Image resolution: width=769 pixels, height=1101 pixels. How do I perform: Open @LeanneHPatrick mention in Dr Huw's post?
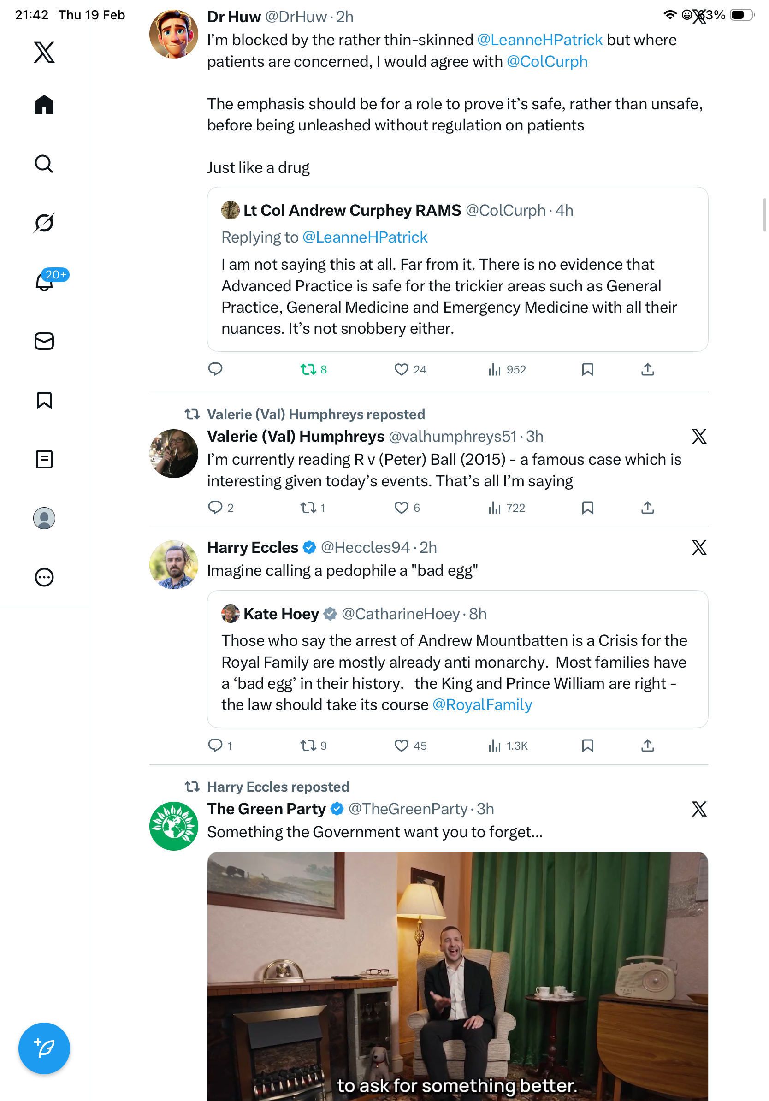tap(539, 40)
